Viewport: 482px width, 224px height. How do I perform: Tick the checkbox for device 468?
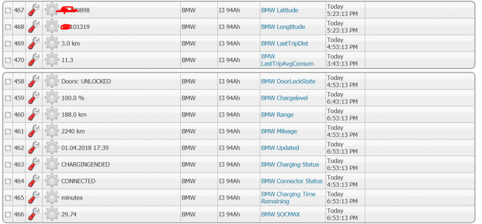(8, 27)
